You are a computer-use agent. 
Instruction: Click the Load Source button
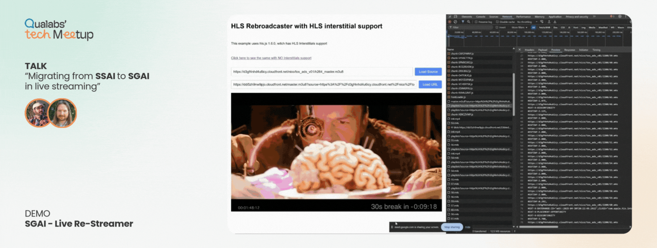pyautogui.click(x=428, y=72)
